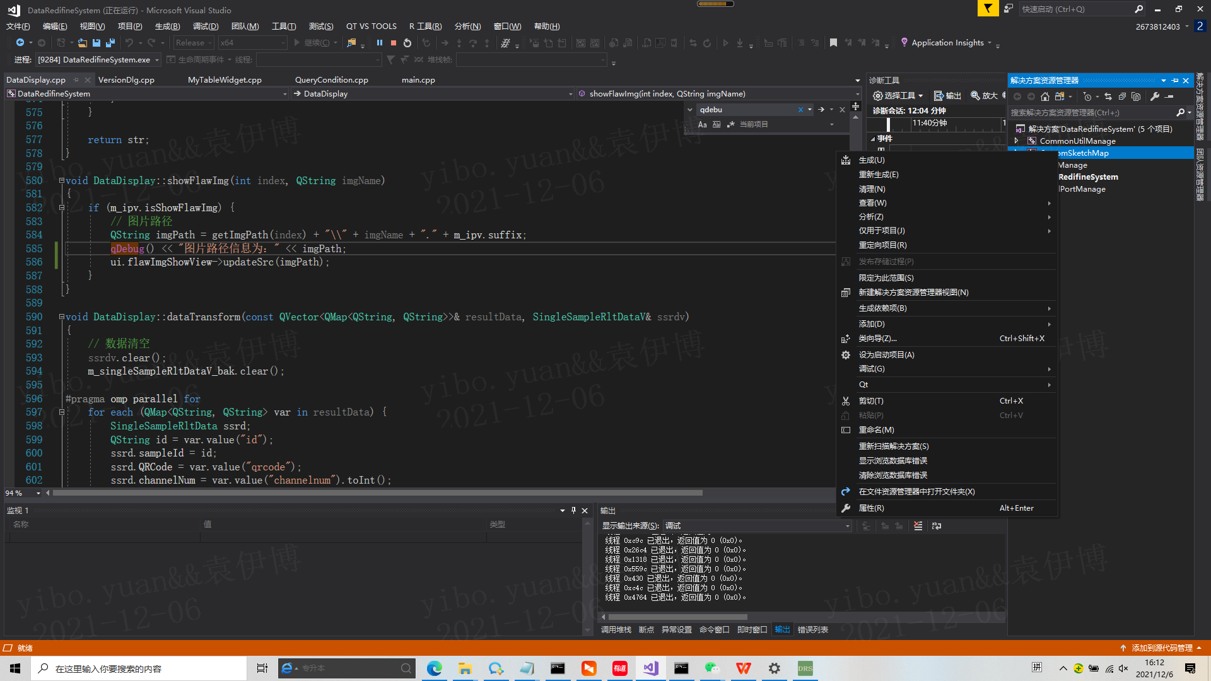
Task: Click the Step Over debugging icon
Action: pyautogui.click(x=472, y=42)
